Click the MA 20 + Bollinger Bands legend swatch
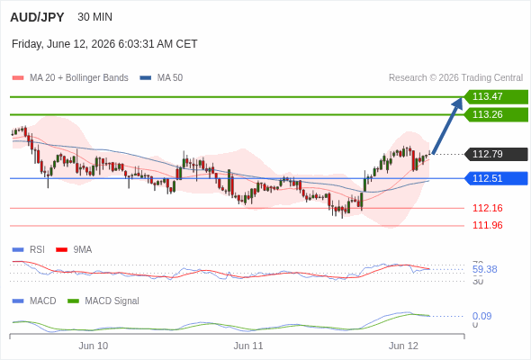The image size is (531, 360). [18, 78]
